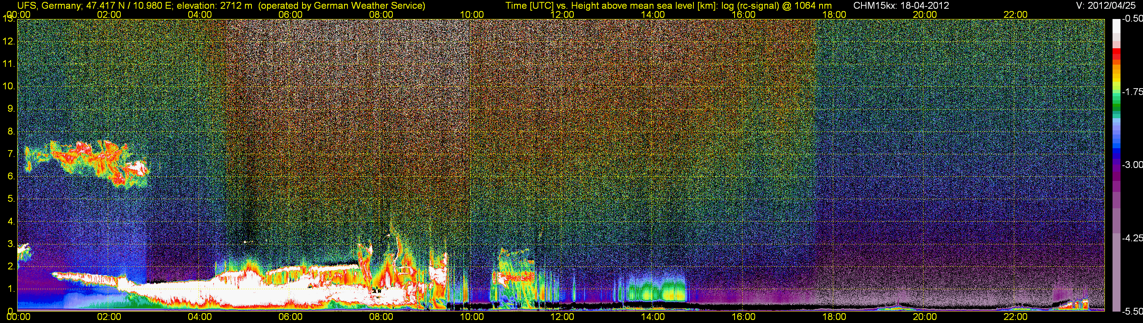Click the '-3.00' color scale value

click(1132, 165)
